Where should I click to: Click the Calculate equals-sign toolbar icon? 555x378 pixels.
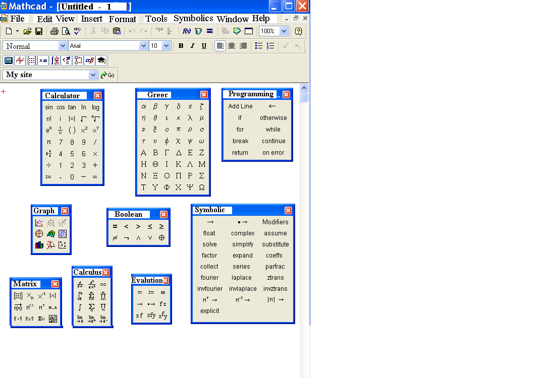pos(210,31)
